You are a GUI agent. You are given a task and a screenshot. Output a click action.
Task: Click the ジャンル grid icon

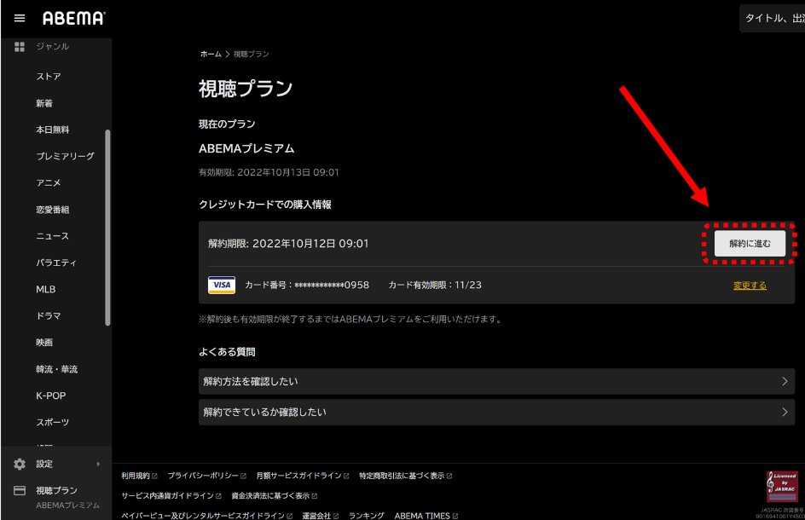(20, 46)
